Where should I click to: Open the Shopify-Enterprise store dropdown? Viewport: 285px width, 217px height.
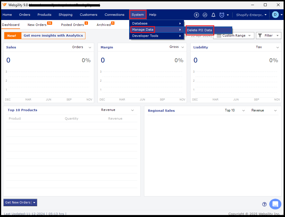(x=251, y=15)
